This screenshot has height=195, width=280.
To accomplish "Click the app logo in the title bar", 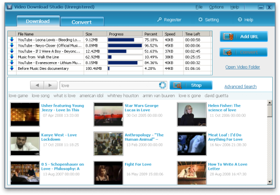I will (x=9, y=7).
